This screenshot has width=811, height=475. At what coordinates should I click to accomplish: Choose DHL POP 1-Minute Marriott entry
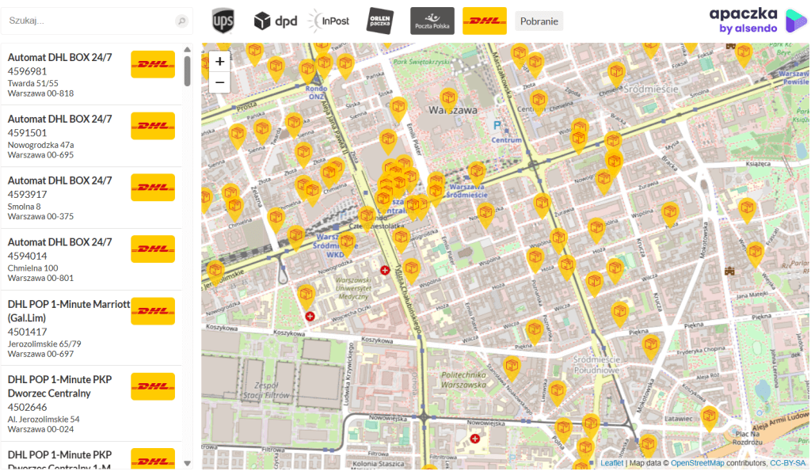tap(91, 328)
